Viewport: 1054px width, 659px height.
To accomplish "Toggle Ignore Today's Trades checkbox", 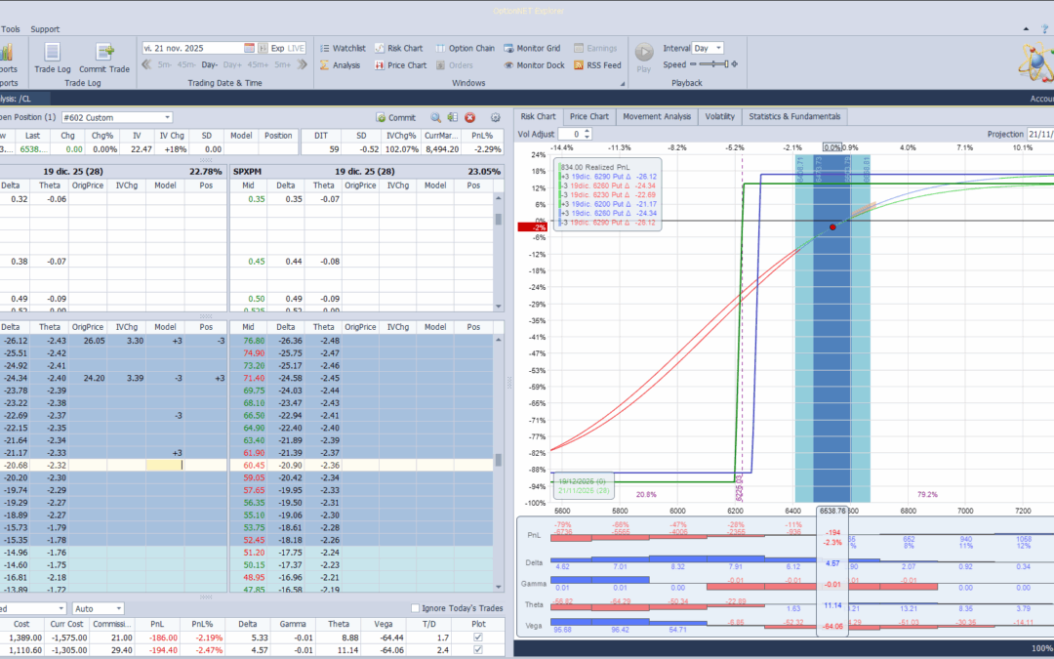I will pos(415,608).
